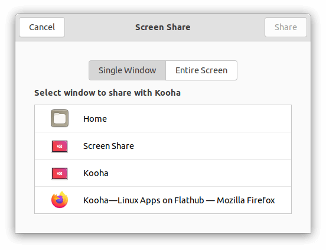Switch to Entire Screen mode
The height and width of the screenshot is (250, 326).
coord(201,70)
